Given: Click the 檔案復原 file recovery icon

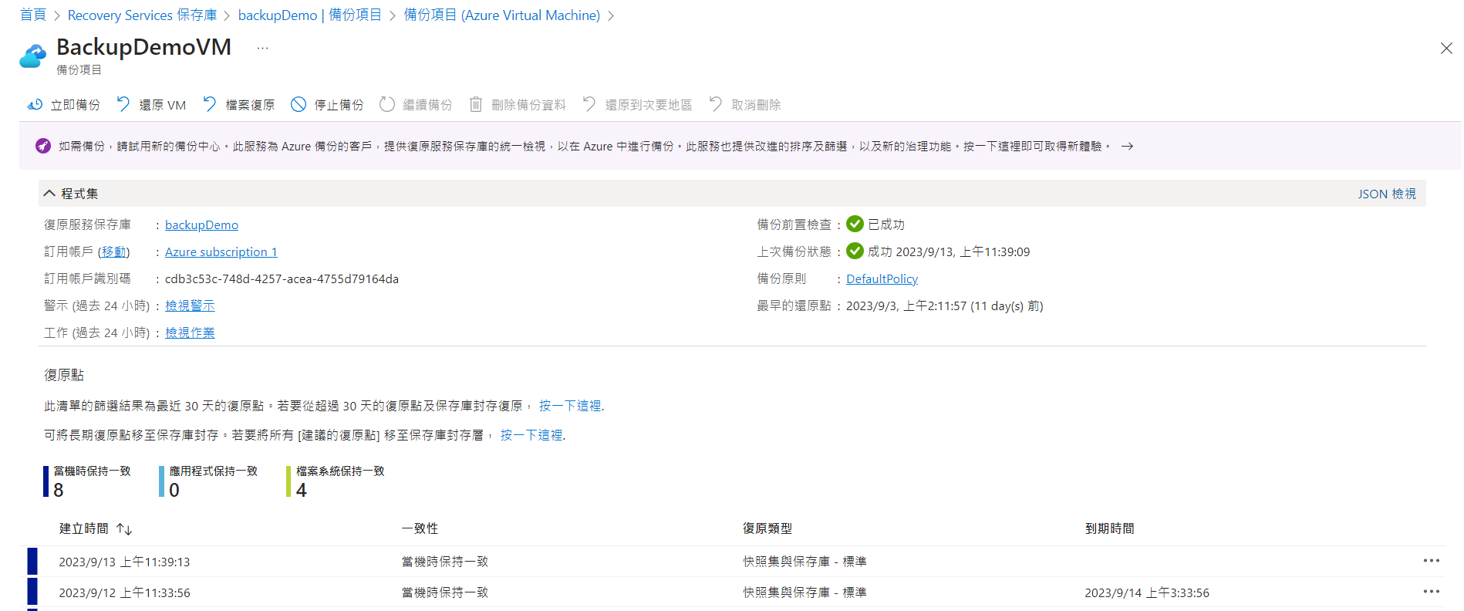Looking at the screenshot, I should coord(210,104).
